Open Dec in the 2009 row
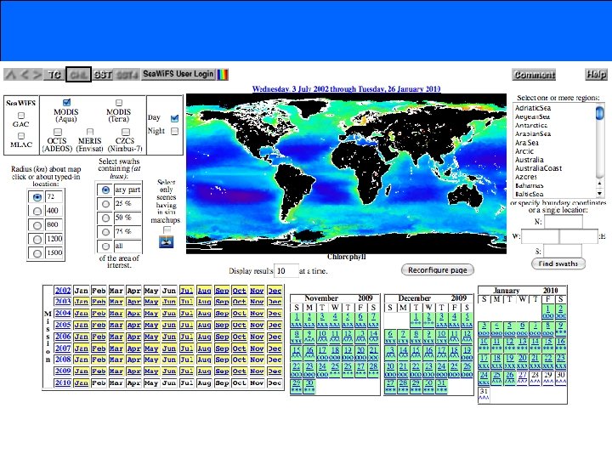Viewport: 612px width, 459px height. pyautogui.click(x=275, y=371)
